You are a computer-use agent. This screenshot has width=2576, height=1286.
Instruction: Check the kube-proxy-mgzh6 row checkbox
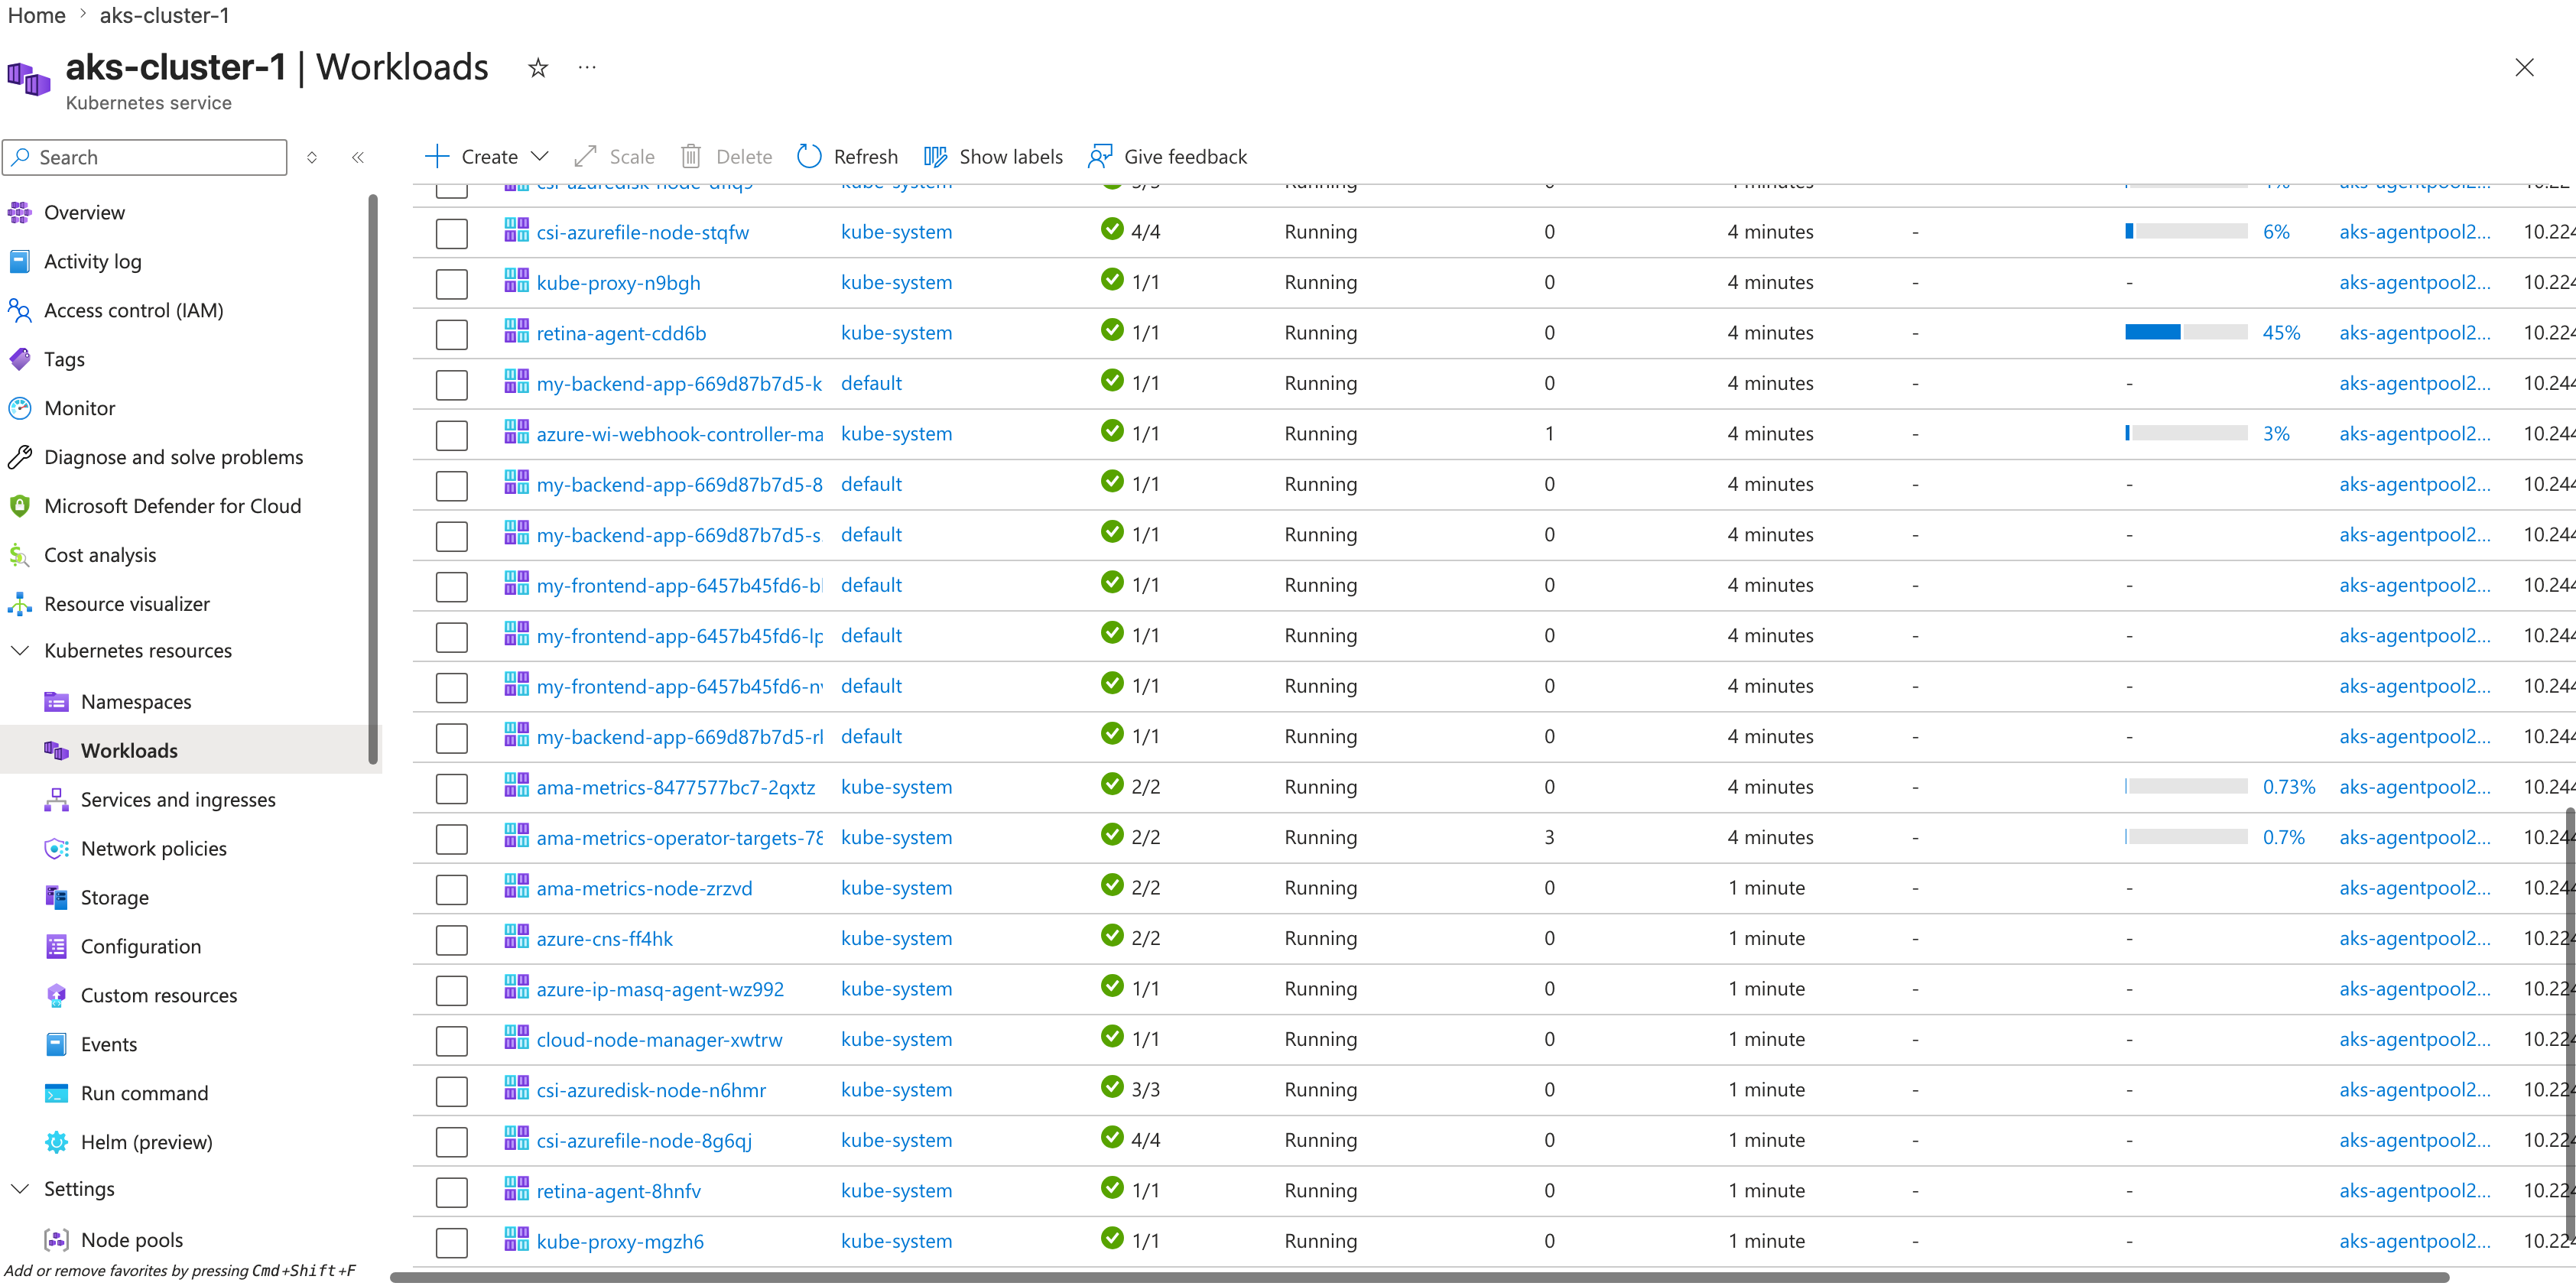(x=452, y=1242)
